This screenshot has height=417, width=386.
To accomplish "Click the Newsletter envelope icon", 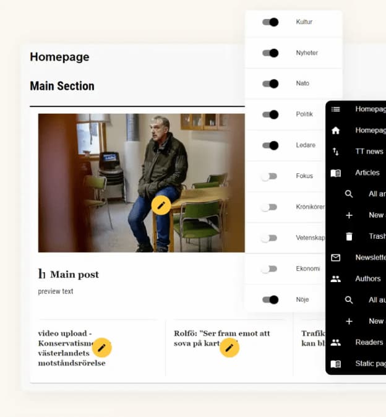I will point(335,257).
